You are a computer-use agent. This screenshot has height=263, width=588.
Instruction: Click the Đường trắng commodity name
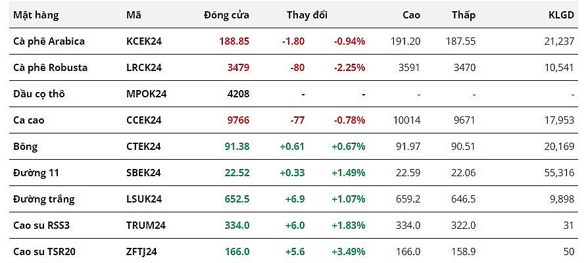click(43, 199)
